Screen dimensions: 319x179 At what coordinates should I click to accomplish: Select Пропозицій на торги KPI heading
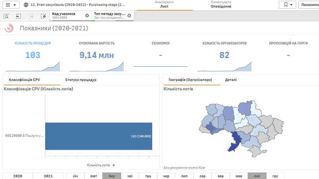(288, 43)
